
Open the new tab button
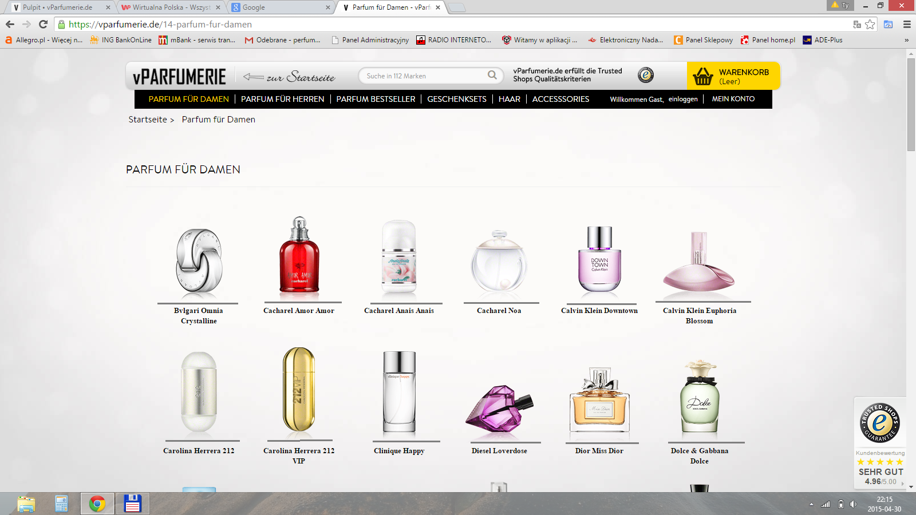click(456, 7)
